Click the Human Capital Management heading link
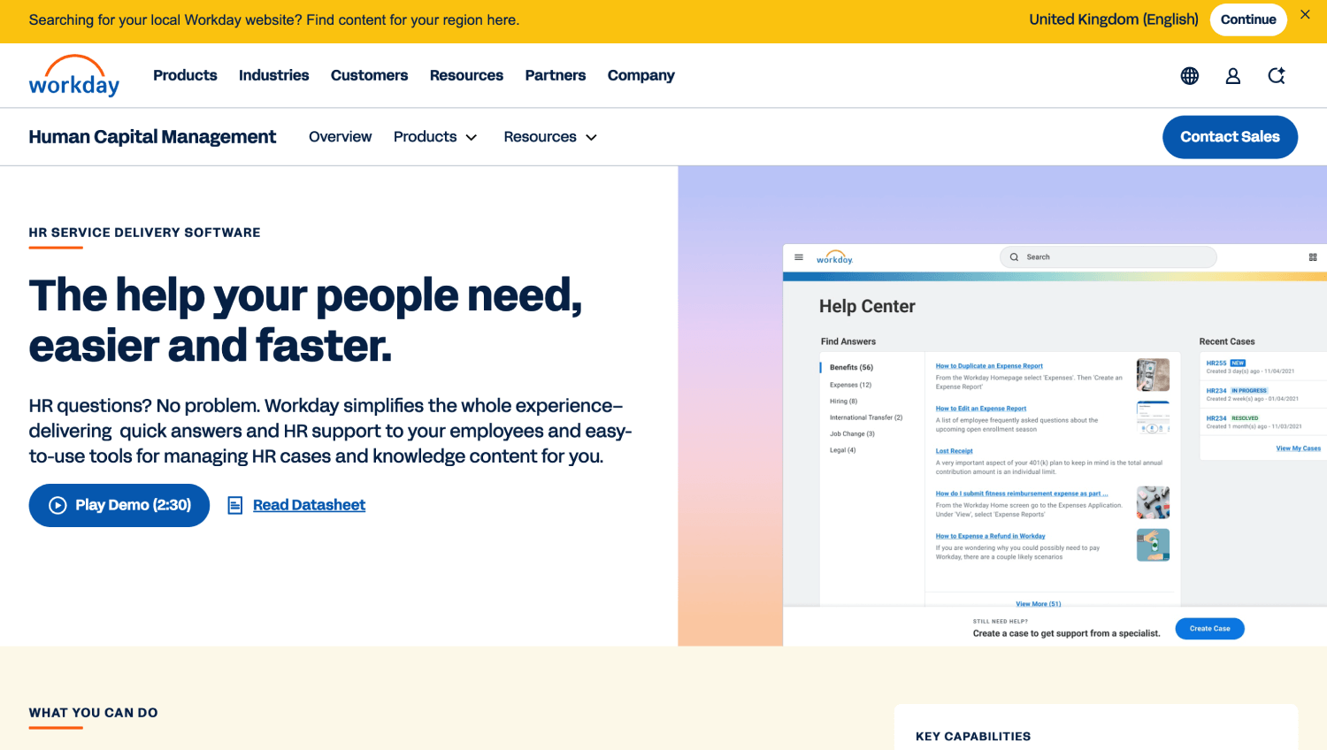The height and width of the screenshot is (750, 1327). tap(152, 137)
